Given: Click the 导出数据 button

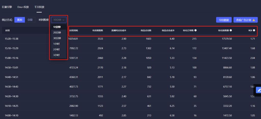Looking at the screenshot, I should (224, 20).
